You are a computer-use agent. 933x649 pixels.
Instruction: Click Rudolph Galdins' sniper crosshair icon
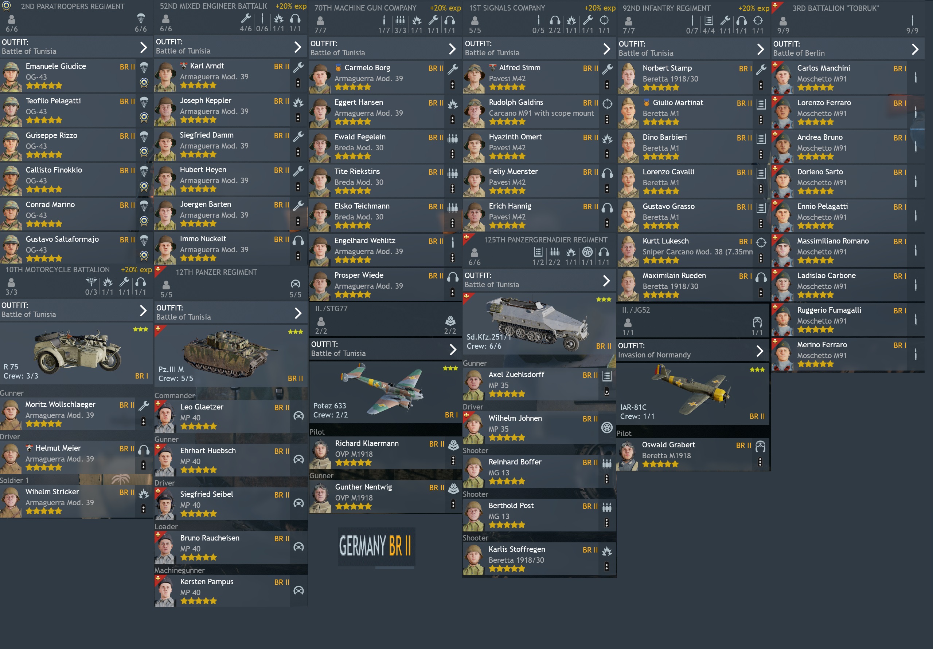click(x=607, y=104)
